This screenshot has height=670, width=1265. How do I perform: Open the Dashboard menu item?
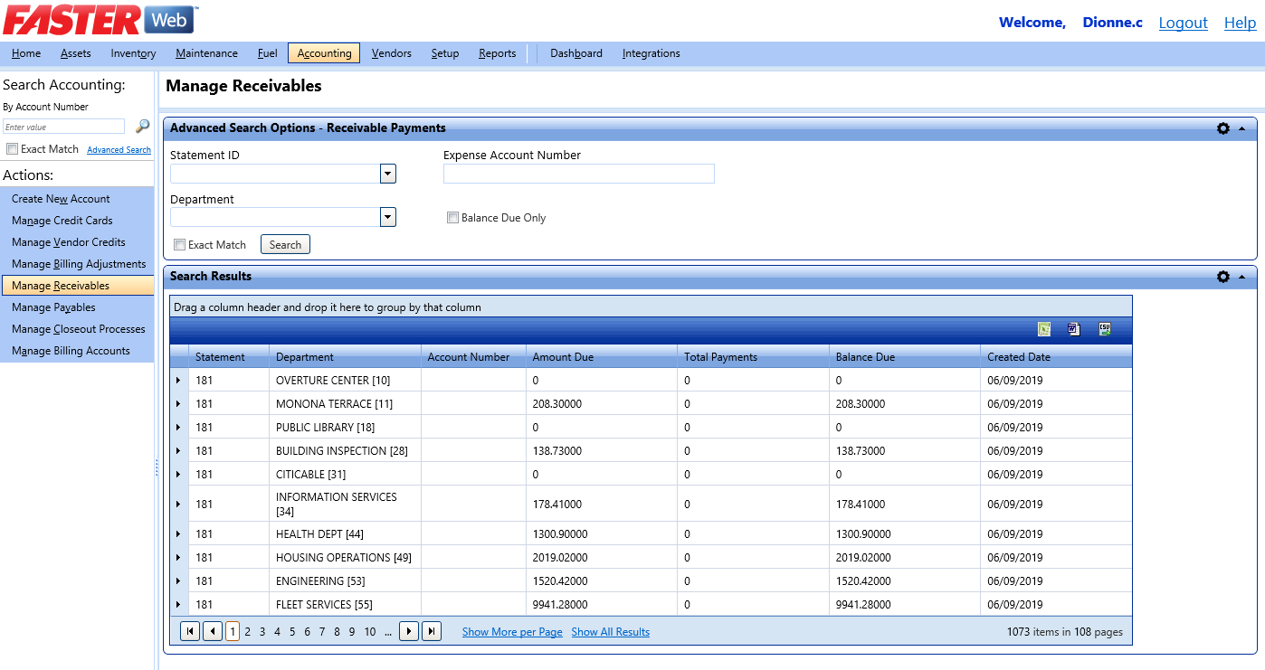point(576,53)
